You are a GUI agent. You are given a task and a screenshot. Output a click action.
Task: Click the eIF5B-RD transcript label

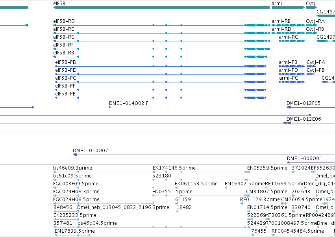point(64,21)
